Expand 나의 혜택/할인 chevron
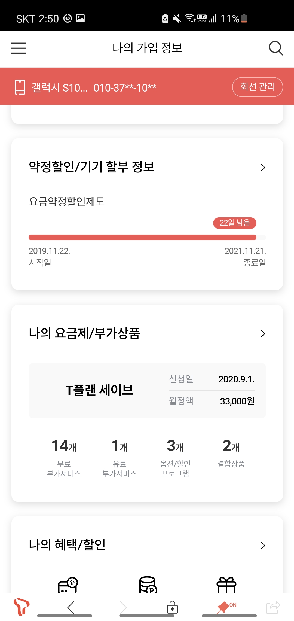Image resolution: width=294 pixels, height=621 pixels. 263,546
